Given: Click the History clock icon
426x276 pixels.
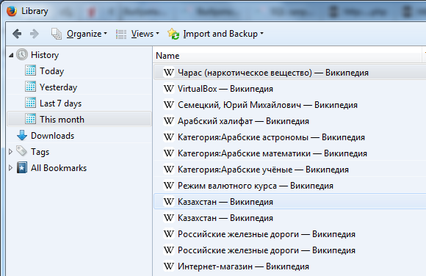Looking at the screenshot, I should (22, 54).
